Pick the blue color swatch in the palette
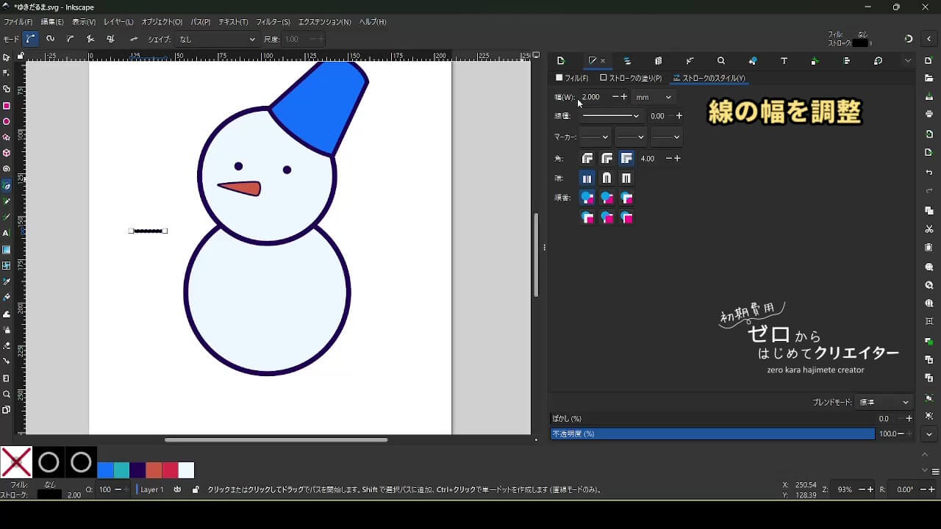The height and width of the screenshot is (529, 941). tap(106, 470)
